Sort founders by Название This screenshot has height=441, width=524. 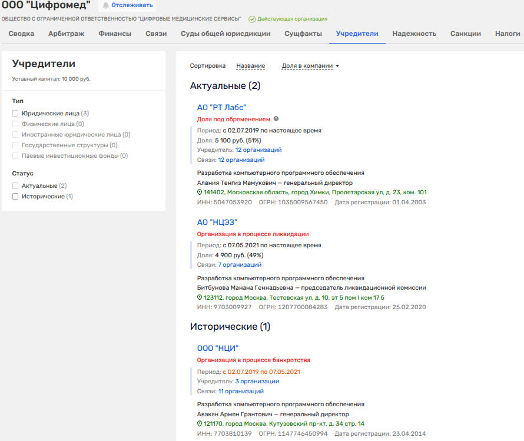click(250, 66)
